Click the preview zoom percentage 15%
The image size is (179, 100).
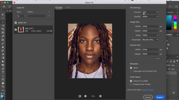(93, 96)
